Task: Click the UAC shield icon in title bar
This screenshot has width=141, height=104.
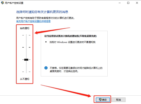Action: click(3, 3)
